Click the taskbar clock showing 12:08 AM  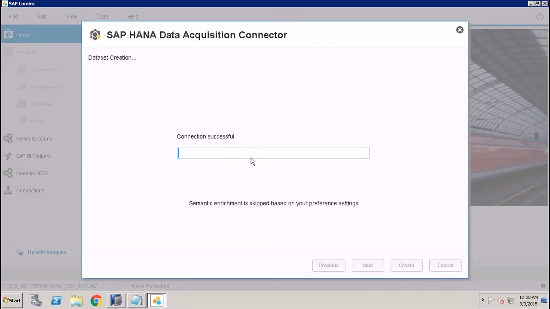coord(528,300)
